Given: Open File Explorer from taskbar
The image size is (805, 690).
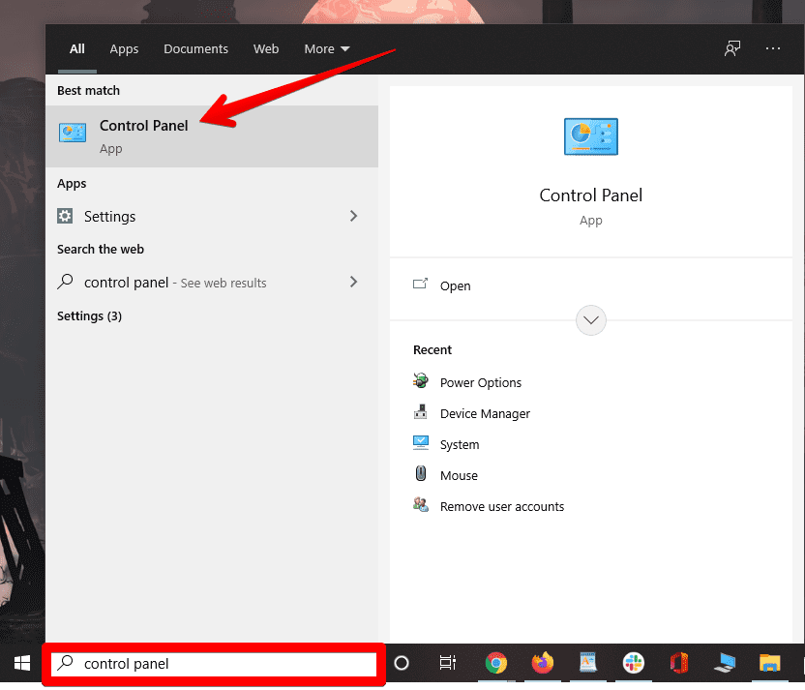Looking at the screenshot, I should (x=770, y=663).
